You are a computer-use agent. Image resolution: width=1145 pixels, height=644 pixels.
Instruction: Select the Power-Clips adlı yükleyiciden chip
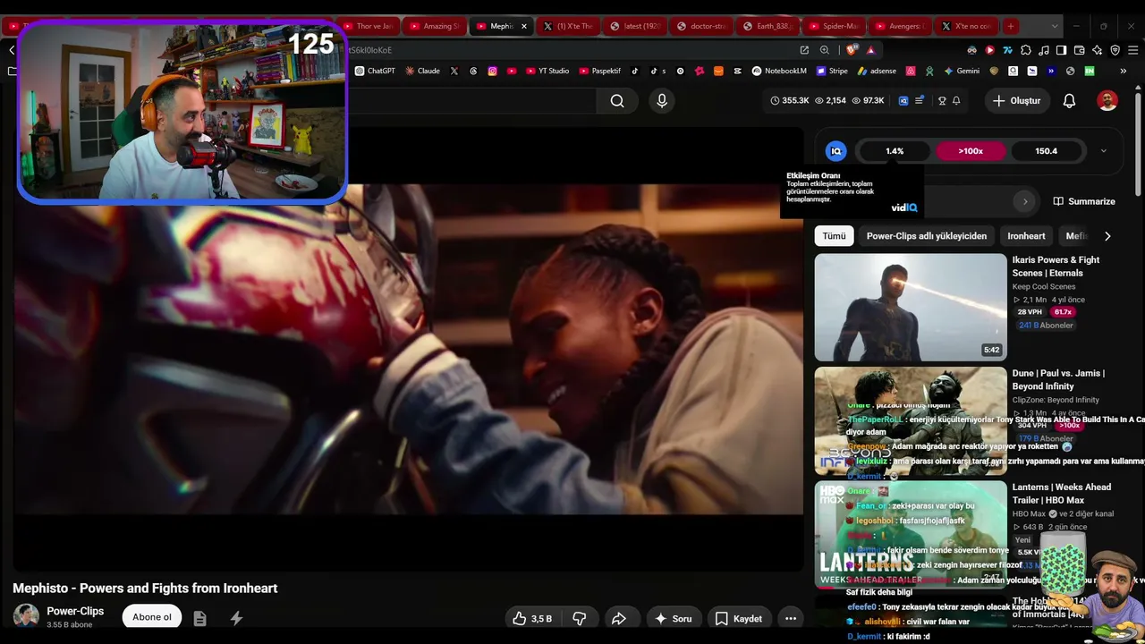[927, 236]
